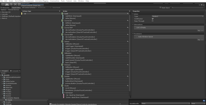
Task: Select the Hand tool in Unity toolbar
Action: point(3,4)
